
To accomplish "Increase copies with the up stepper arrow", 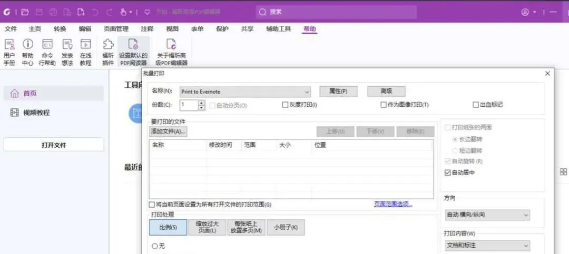I will tap(202, 103).
